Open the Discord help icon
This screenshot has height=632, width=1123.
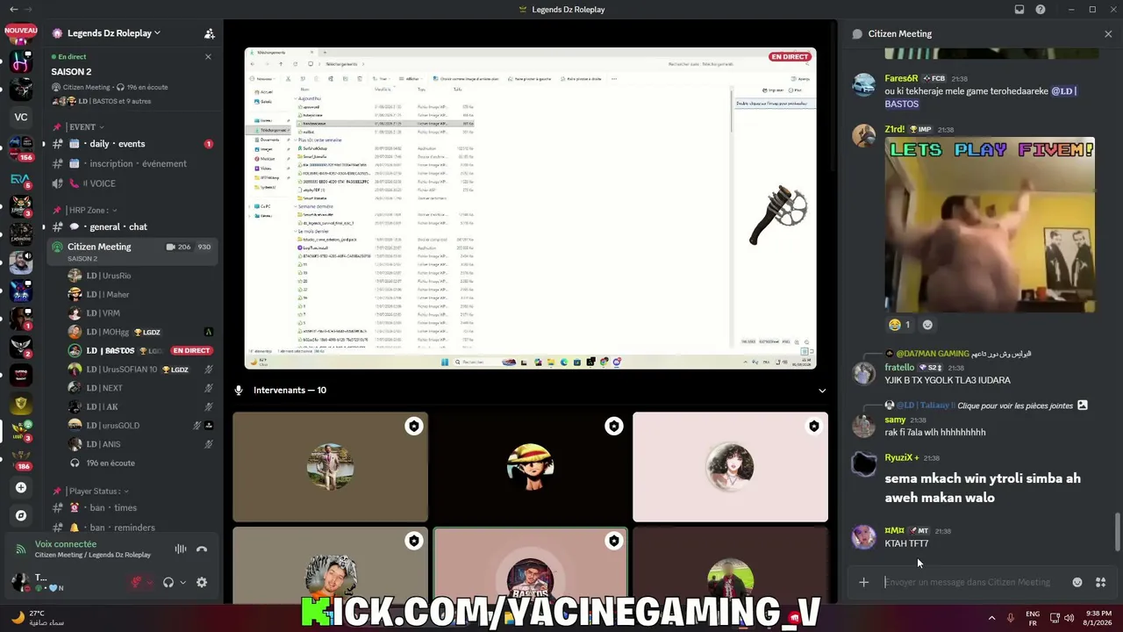pyautogui.click(x=1041, y=10)
